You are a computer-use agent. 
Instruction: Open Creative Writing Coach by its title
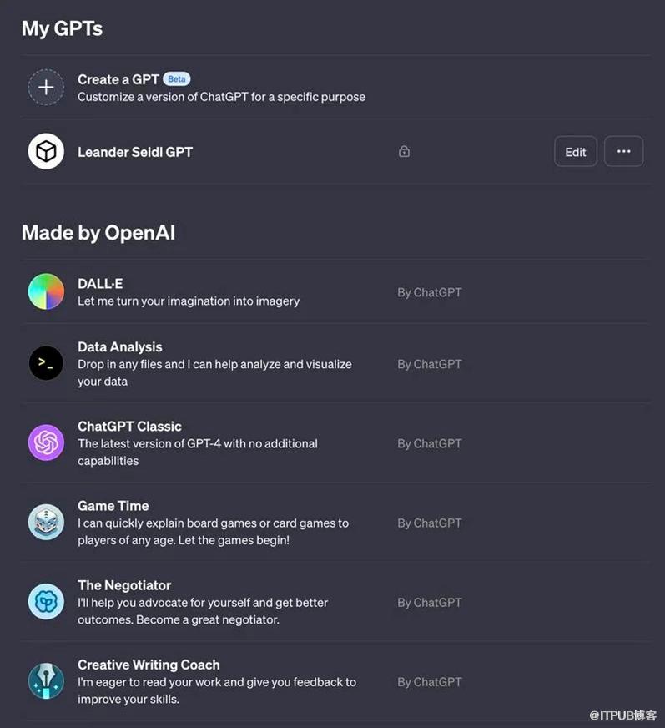(149, 665)
